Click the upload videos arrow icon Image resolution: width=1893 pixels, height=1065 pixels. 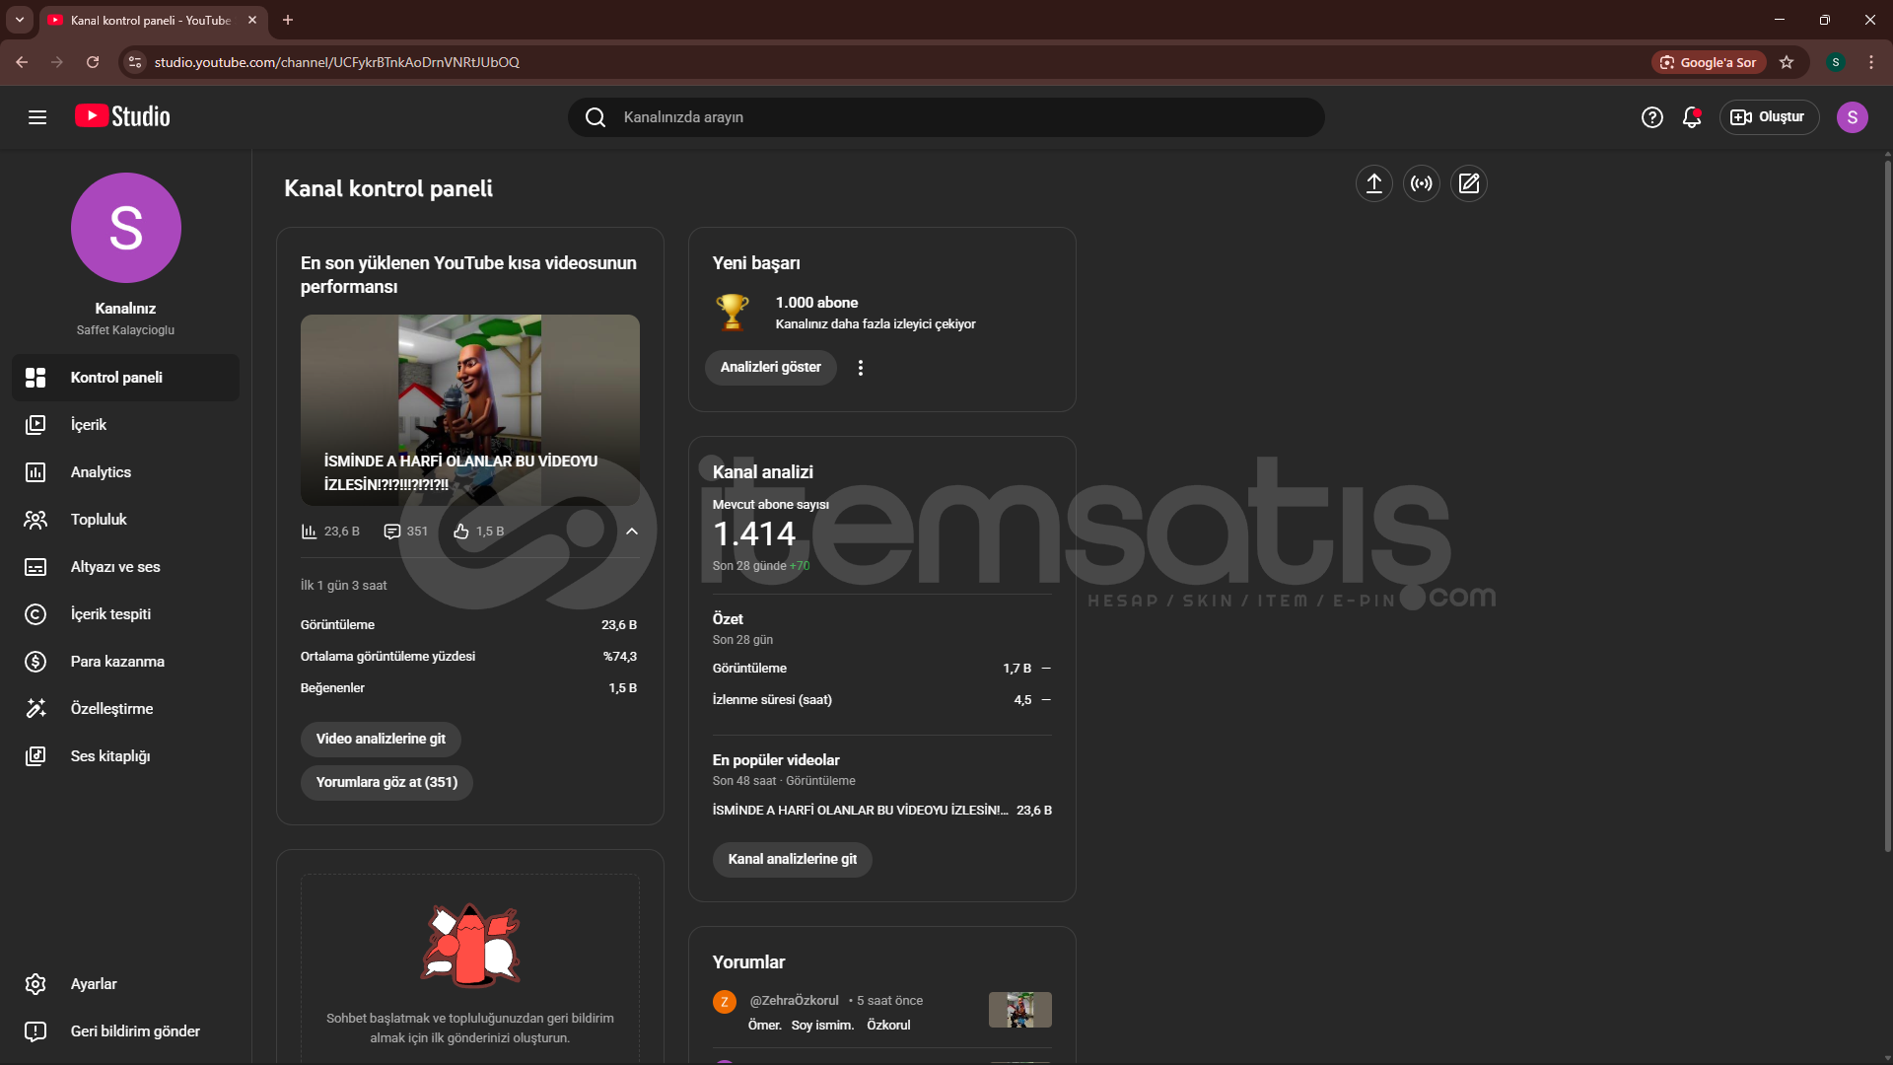coord(1373,183)
